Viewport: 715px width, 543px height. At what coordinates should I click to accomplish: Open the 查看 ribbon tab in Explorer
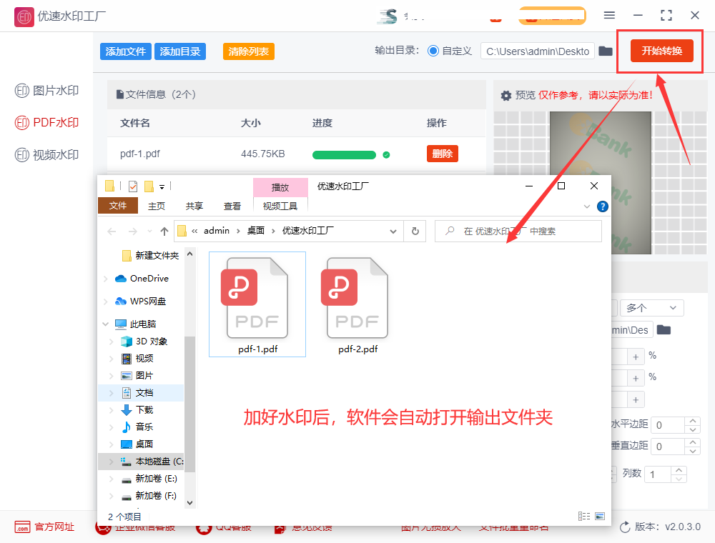click(x=232, y=206)
